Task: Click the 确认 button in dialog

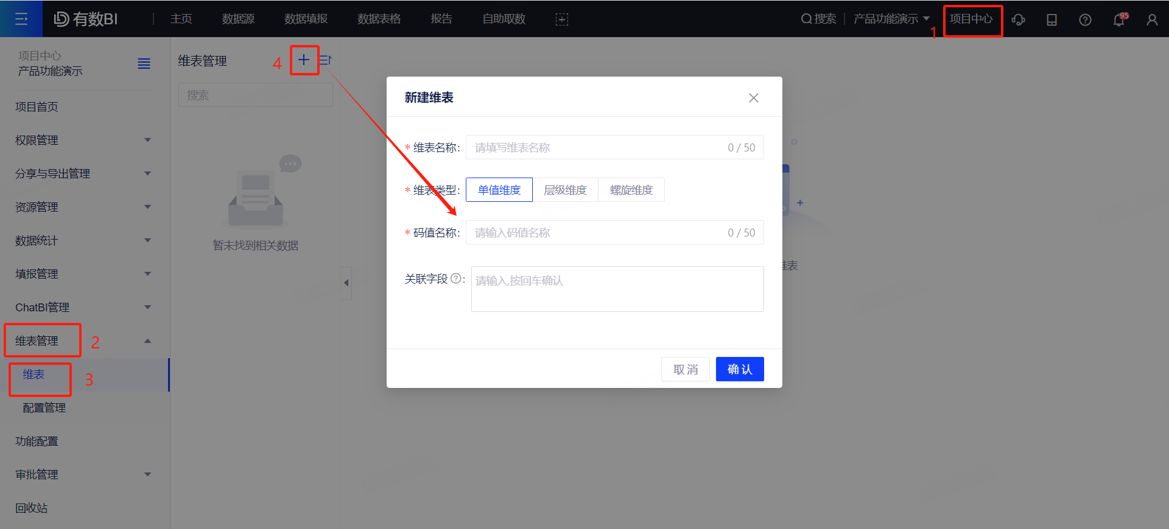Action: pyautogui.click(x=740, y=369)
